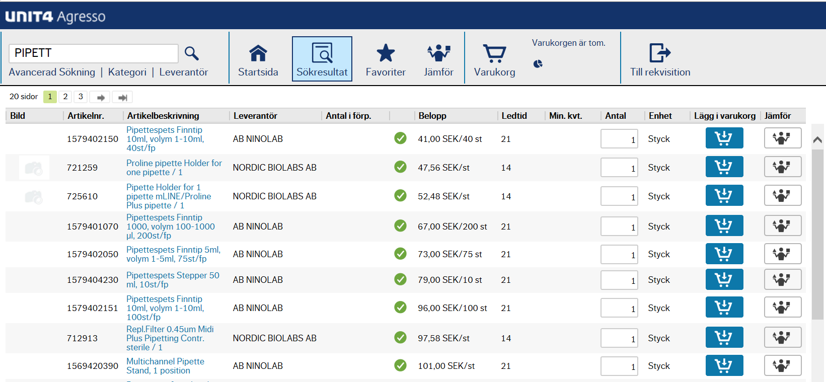This screenshot has height=382, width=826.
Task: Edit quantity field for article 1579402150
Action: tap(619, 139)
